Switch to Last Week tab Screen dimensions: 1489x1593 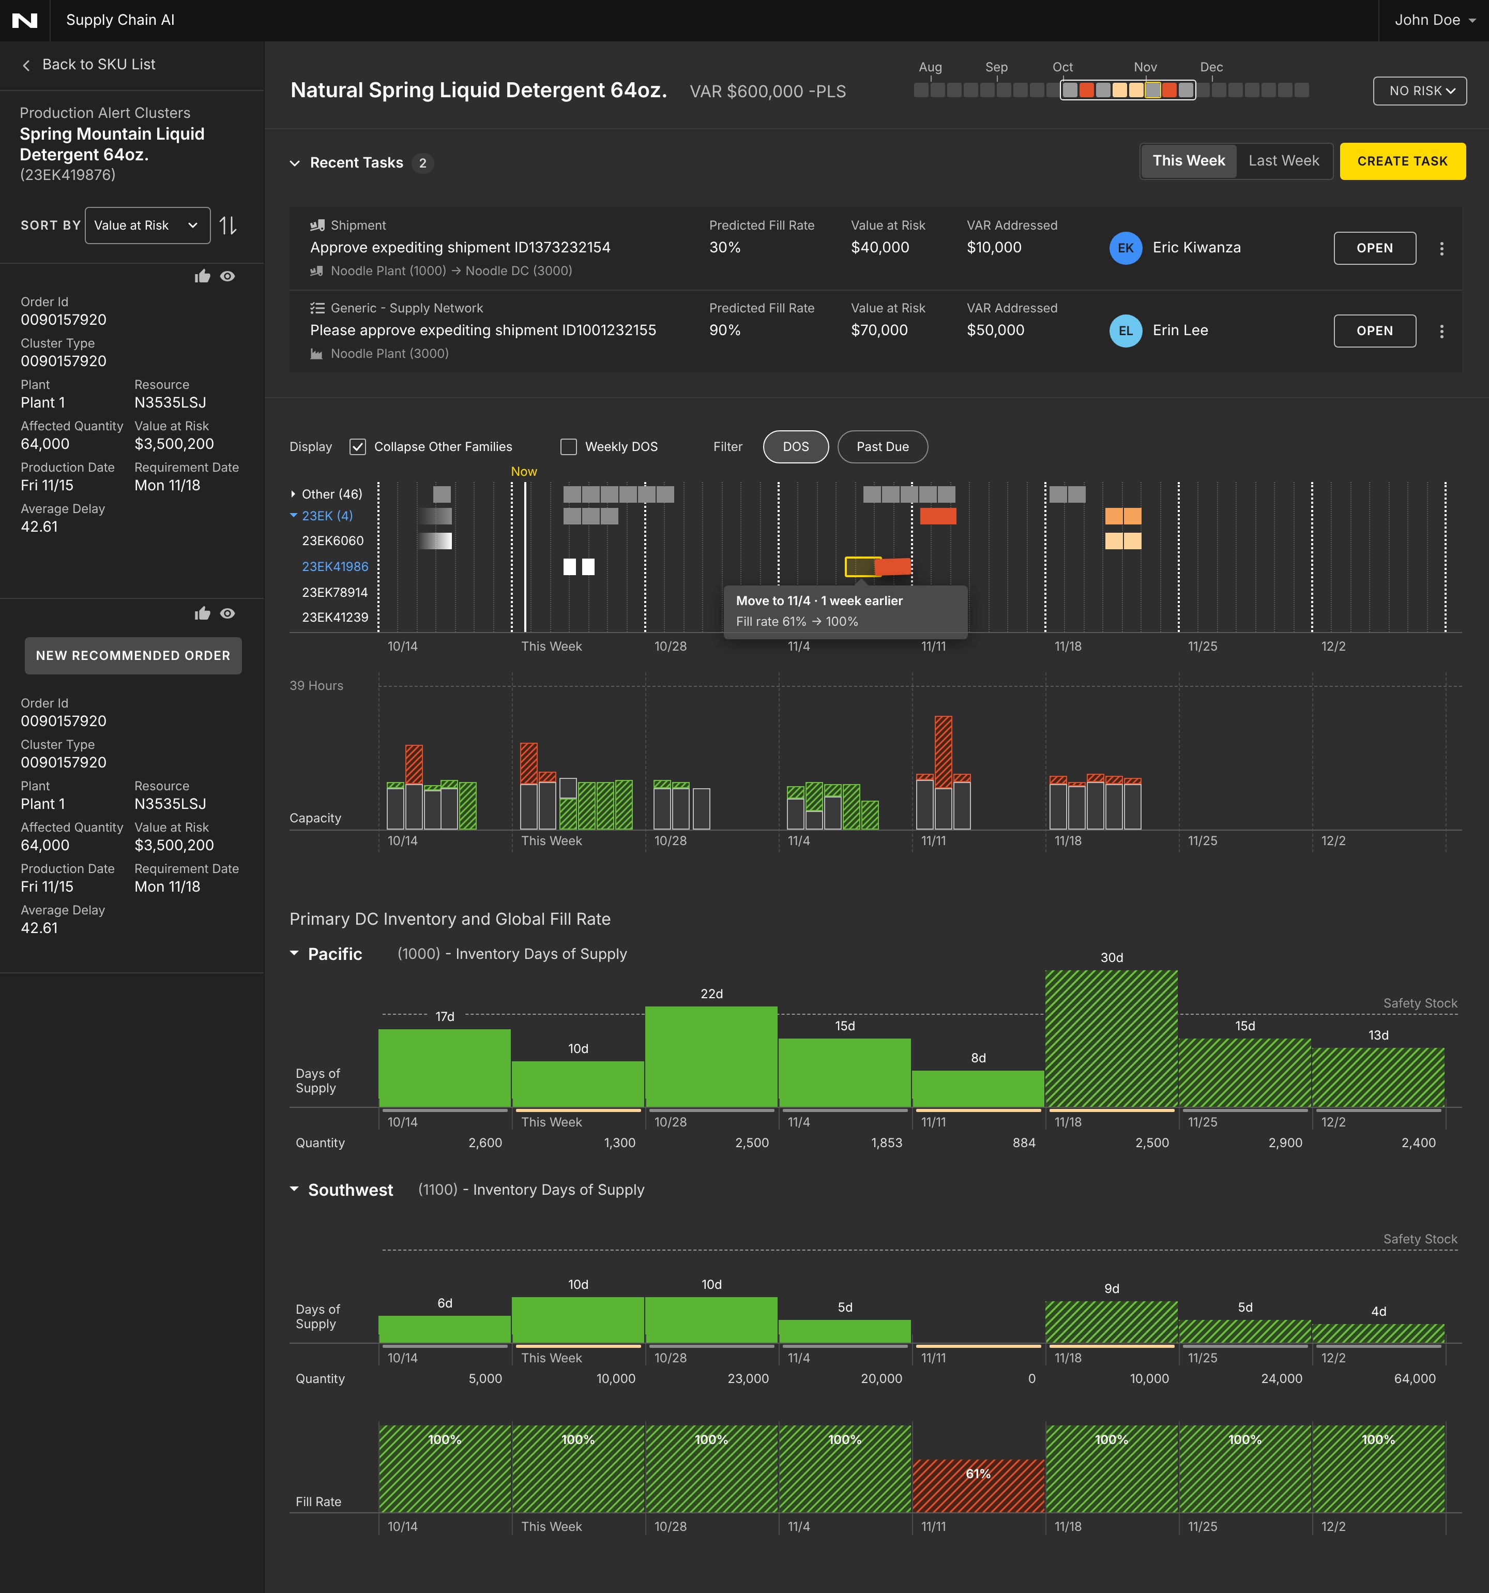click(x=1283, y=161)
